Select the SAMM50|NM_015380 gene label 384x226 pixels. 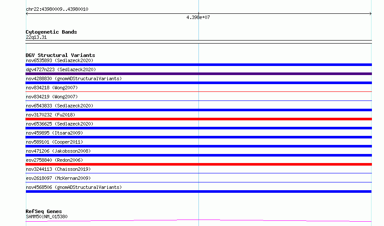(x=47, y=217)
